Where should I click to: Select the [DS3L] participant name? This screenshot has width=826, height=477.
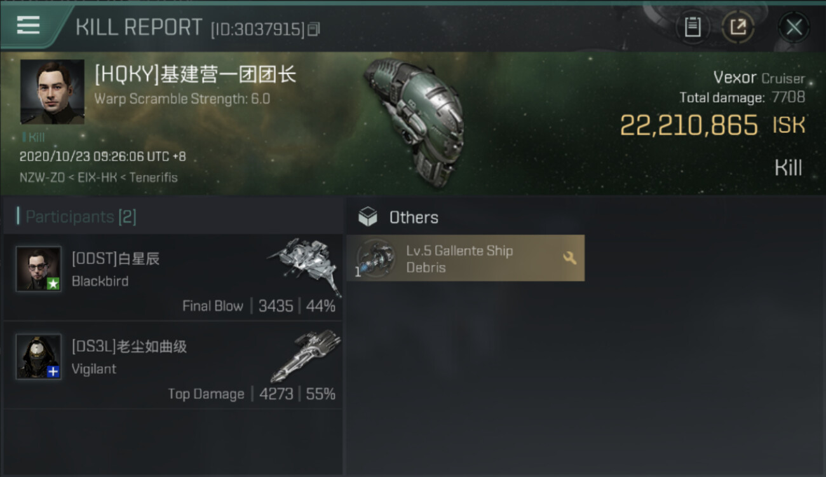[129, 347]
